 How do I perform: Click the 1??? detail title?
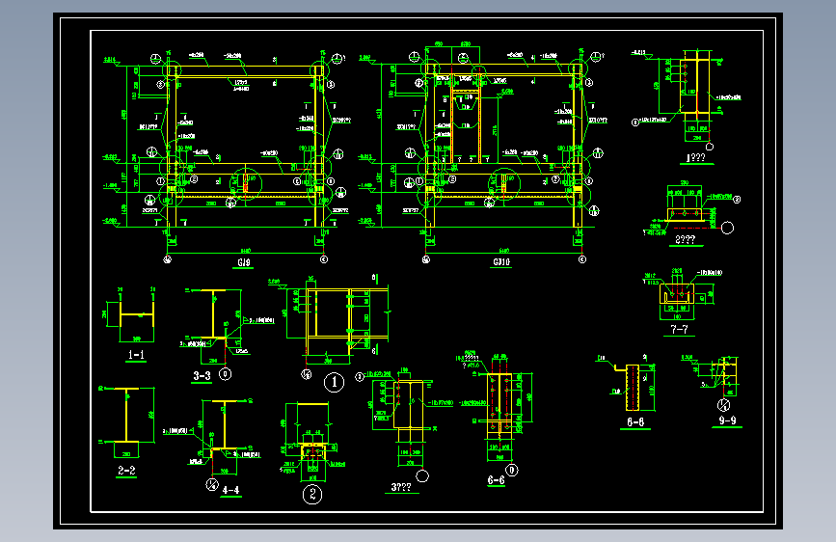click(x=696, y=158)
